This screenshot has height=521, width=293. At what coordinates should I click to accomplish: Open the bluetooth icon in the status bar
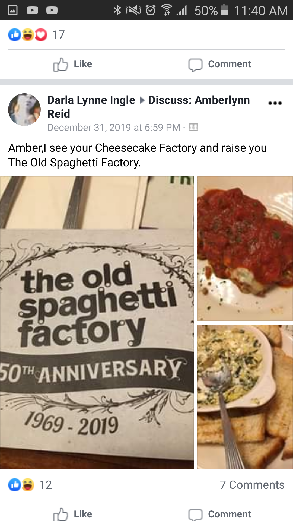(117, 10)
